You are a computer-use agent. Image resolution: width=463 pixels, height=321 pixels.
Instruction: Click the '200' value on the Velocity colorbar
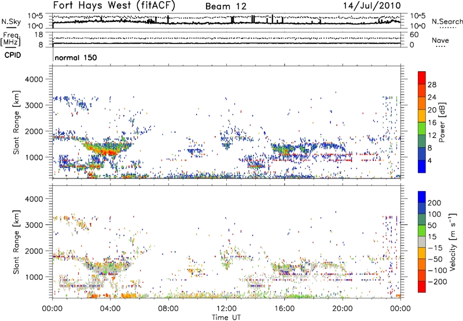435,203
